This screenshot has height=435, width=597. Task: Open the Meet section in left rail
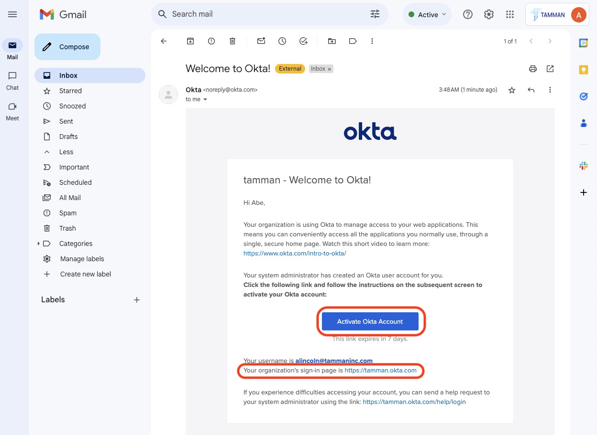click(x=12, y=111)
